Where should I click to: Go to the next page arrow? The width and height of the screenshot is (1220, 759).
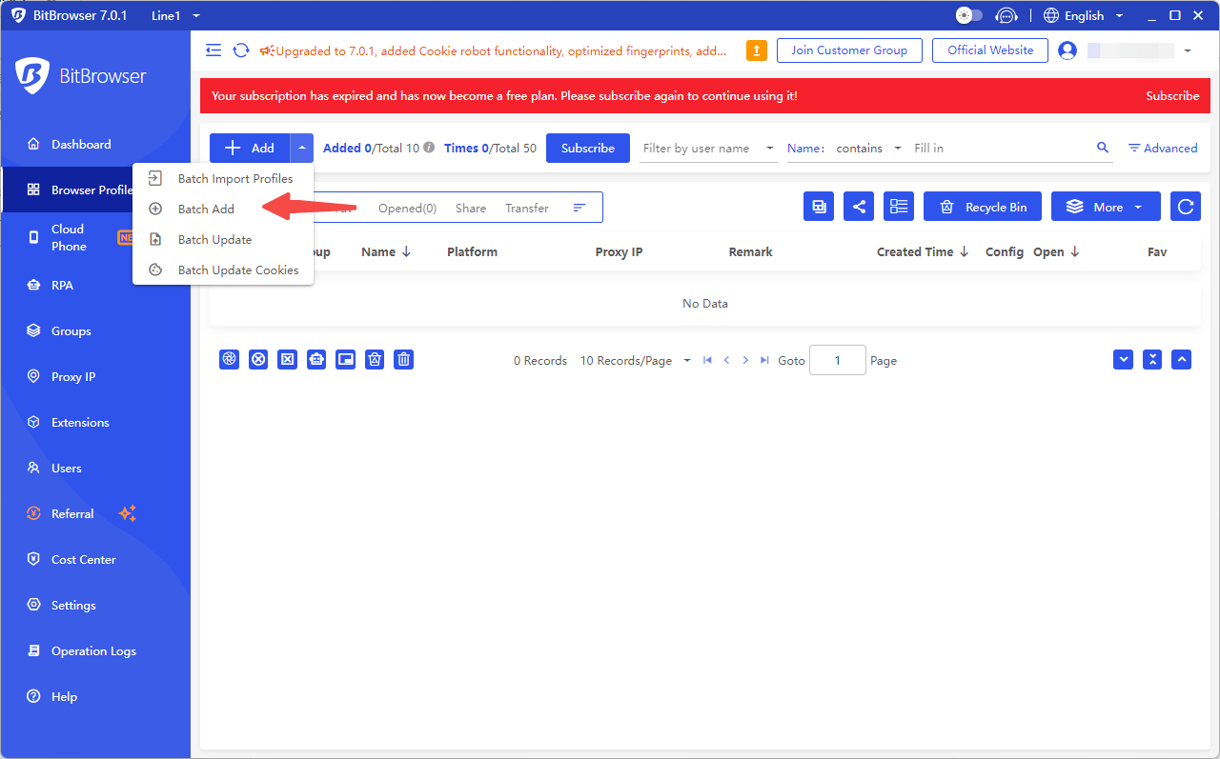(x=745, y=360)
